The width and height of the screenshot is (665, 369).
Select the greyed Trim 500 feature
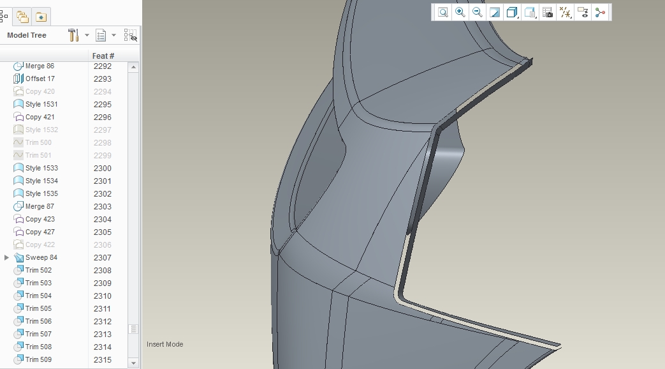pyautogui.click(x=38, y=142)
